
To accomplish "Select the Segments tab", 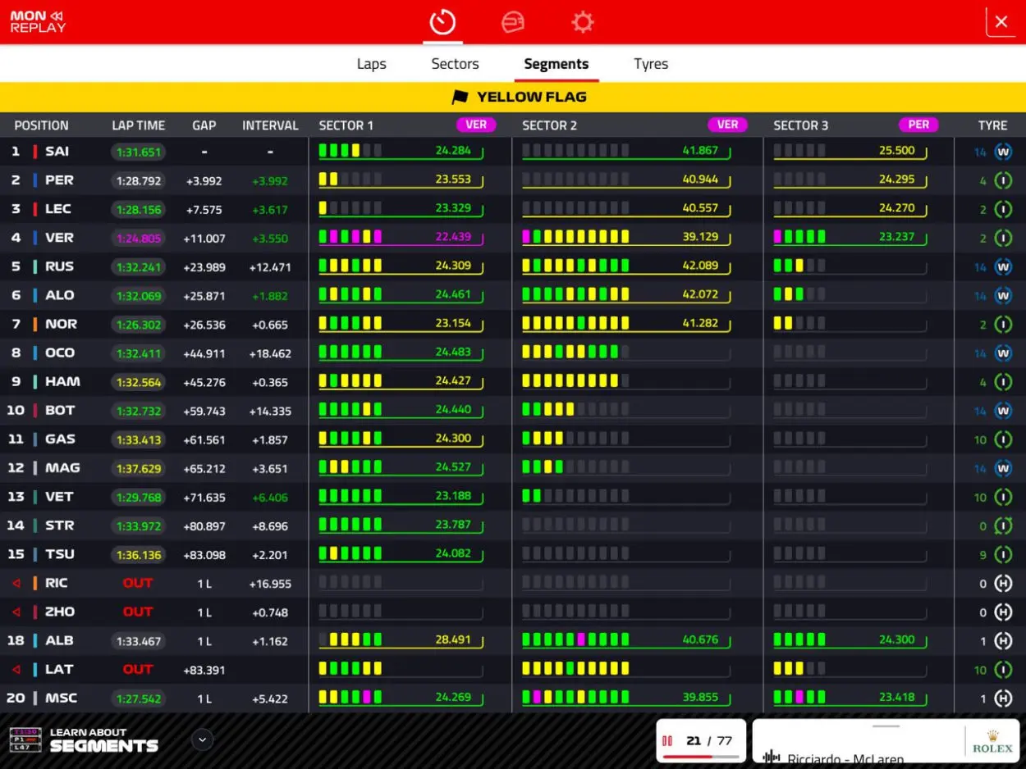I will 557,64.
